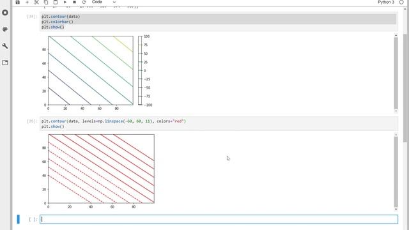Click the colorbar legend of first plot
Viewport: 409px width, 230px height.
pyautogui.click(x=145, y=70)
